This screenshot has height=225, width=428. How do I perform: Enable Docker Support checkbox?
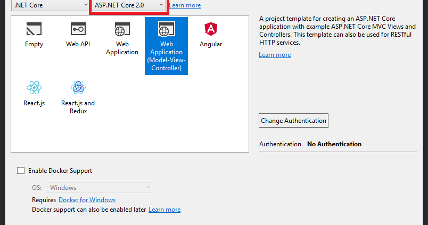(x=21, y=171)
